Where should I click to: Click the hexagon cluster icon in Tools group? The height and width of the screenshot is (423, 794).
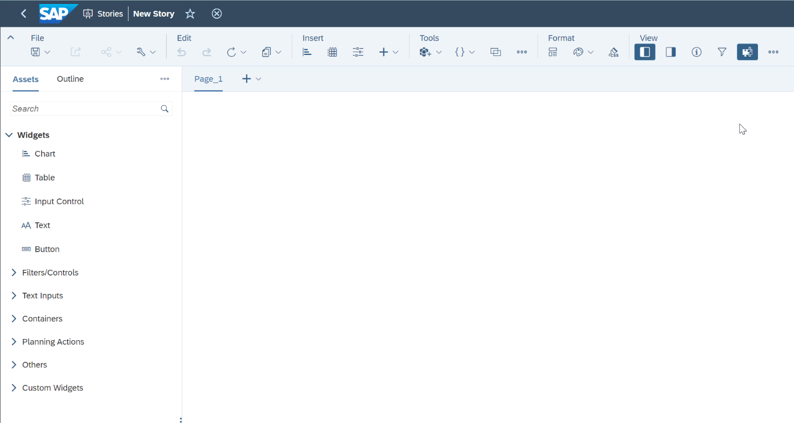pos(425,52)
